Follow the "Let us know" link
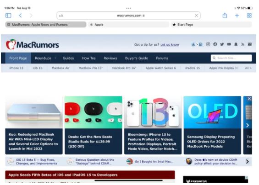This screenshot has height=185, width=259. (x=170, y=45)
